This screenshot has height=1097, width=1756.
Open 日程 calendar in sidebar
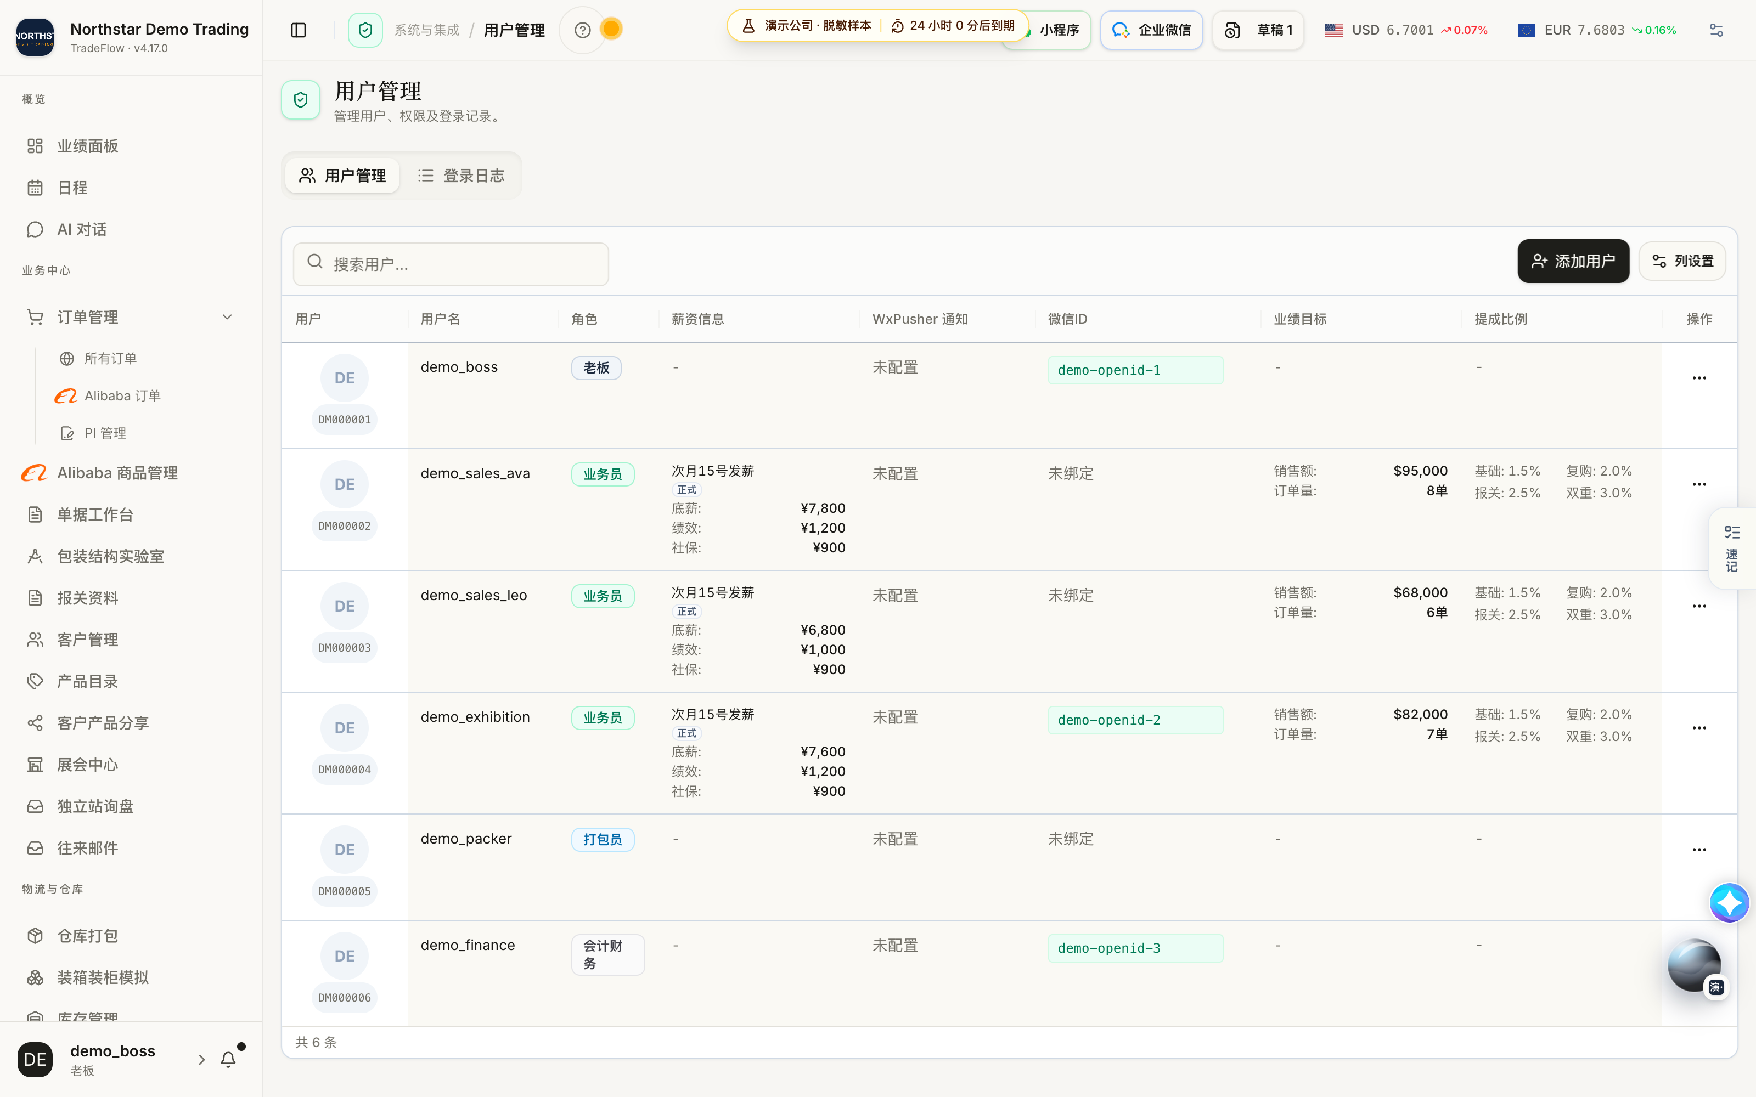131,187
